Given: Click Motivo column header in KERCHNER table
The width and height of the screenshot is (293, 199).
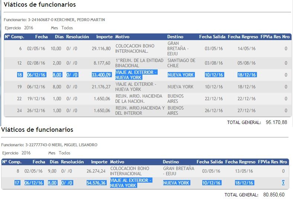Looking at the screenshot, I should tap(122, 37).
